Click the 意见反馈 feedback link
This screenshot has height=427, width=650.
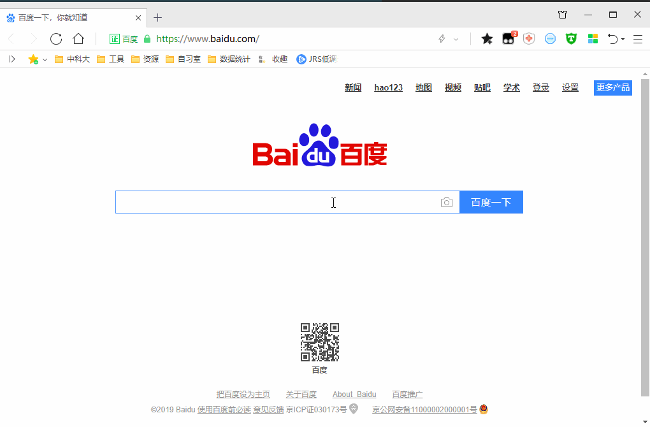(x=269, y=410)
